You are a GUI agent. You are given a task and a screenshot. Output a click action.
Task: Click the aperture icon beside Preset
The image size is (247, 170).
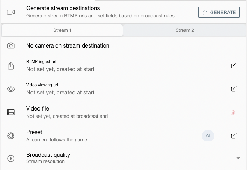pos(11,136)
